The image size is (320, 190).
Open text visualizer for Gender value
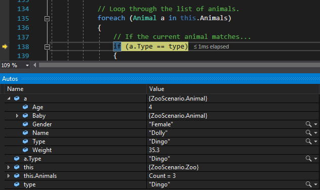point(308,124)
